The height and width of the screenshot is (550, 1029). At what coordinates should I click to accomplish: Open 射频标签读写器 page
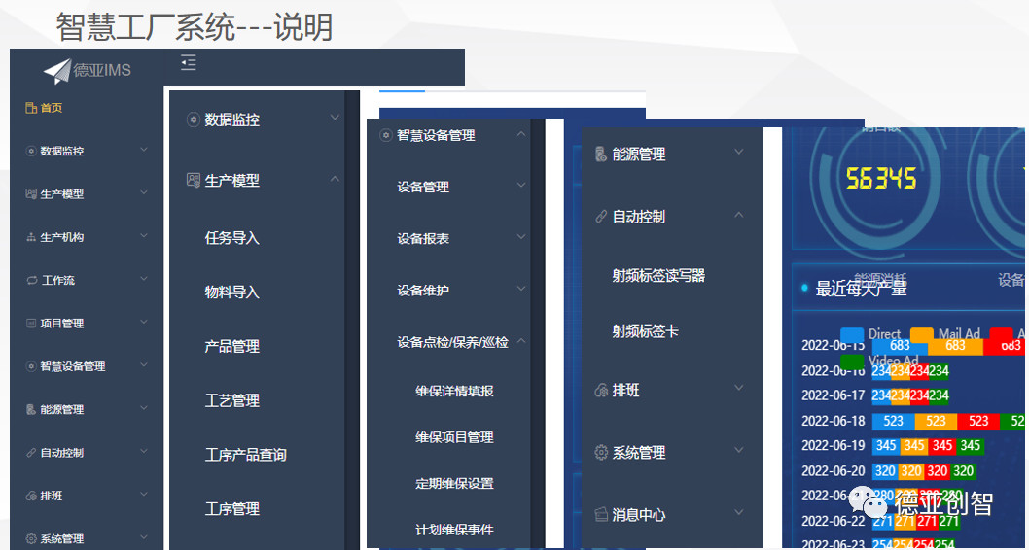(x=657, y=276)
